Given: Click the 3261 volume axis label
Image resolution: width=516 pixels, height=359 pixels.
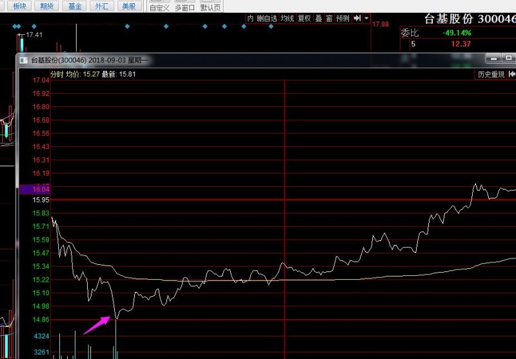Looking at the screenshot, I should tap(41, 353).
